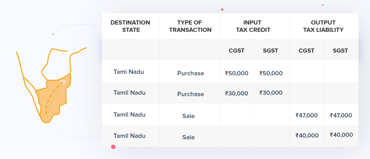370x159 pixels.
Task: Click the large pink dot below the table
Action: (113, 147)
